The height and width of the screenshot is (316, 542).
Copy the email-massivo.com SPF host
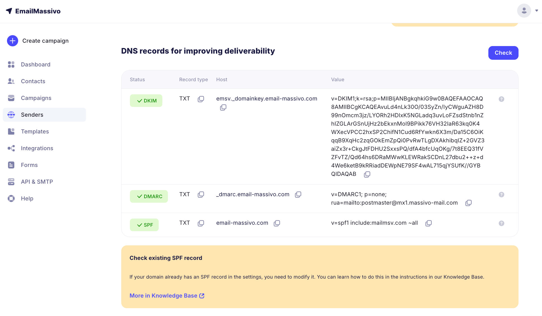pyautogui.click(x=277, y=223)
